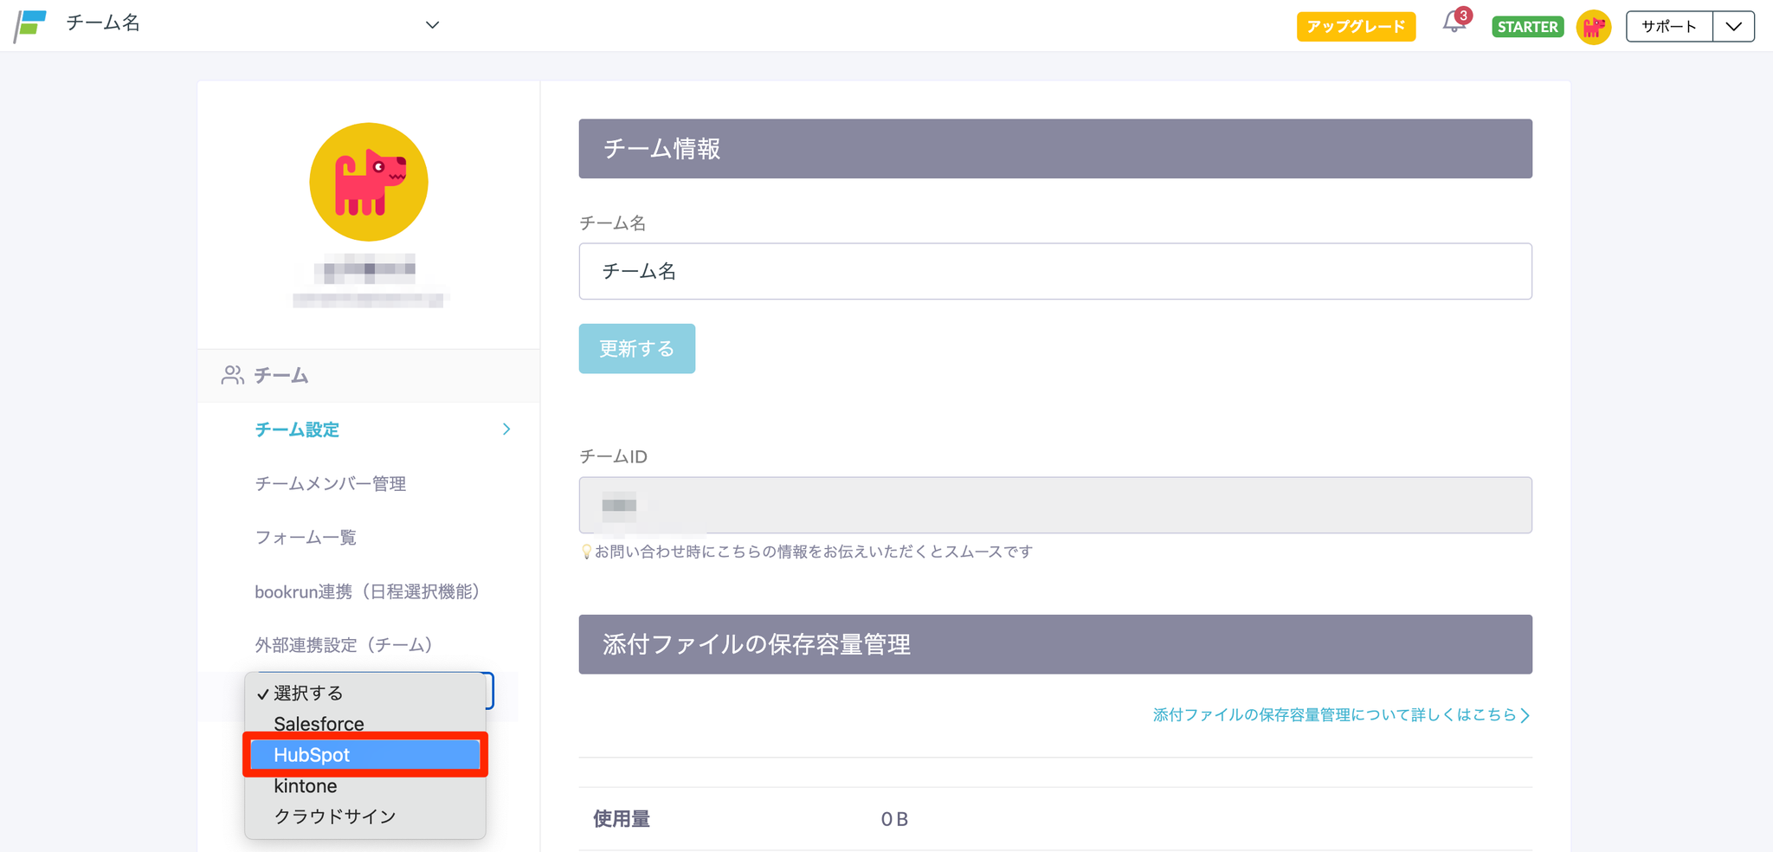Click the STARTER plan badge
1773x852 pixels.
pos(1527,27)
